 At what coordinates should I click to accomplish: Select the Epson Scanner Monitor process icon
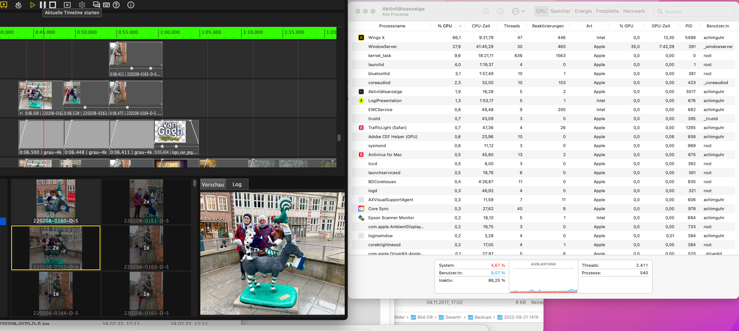[361, 218]
